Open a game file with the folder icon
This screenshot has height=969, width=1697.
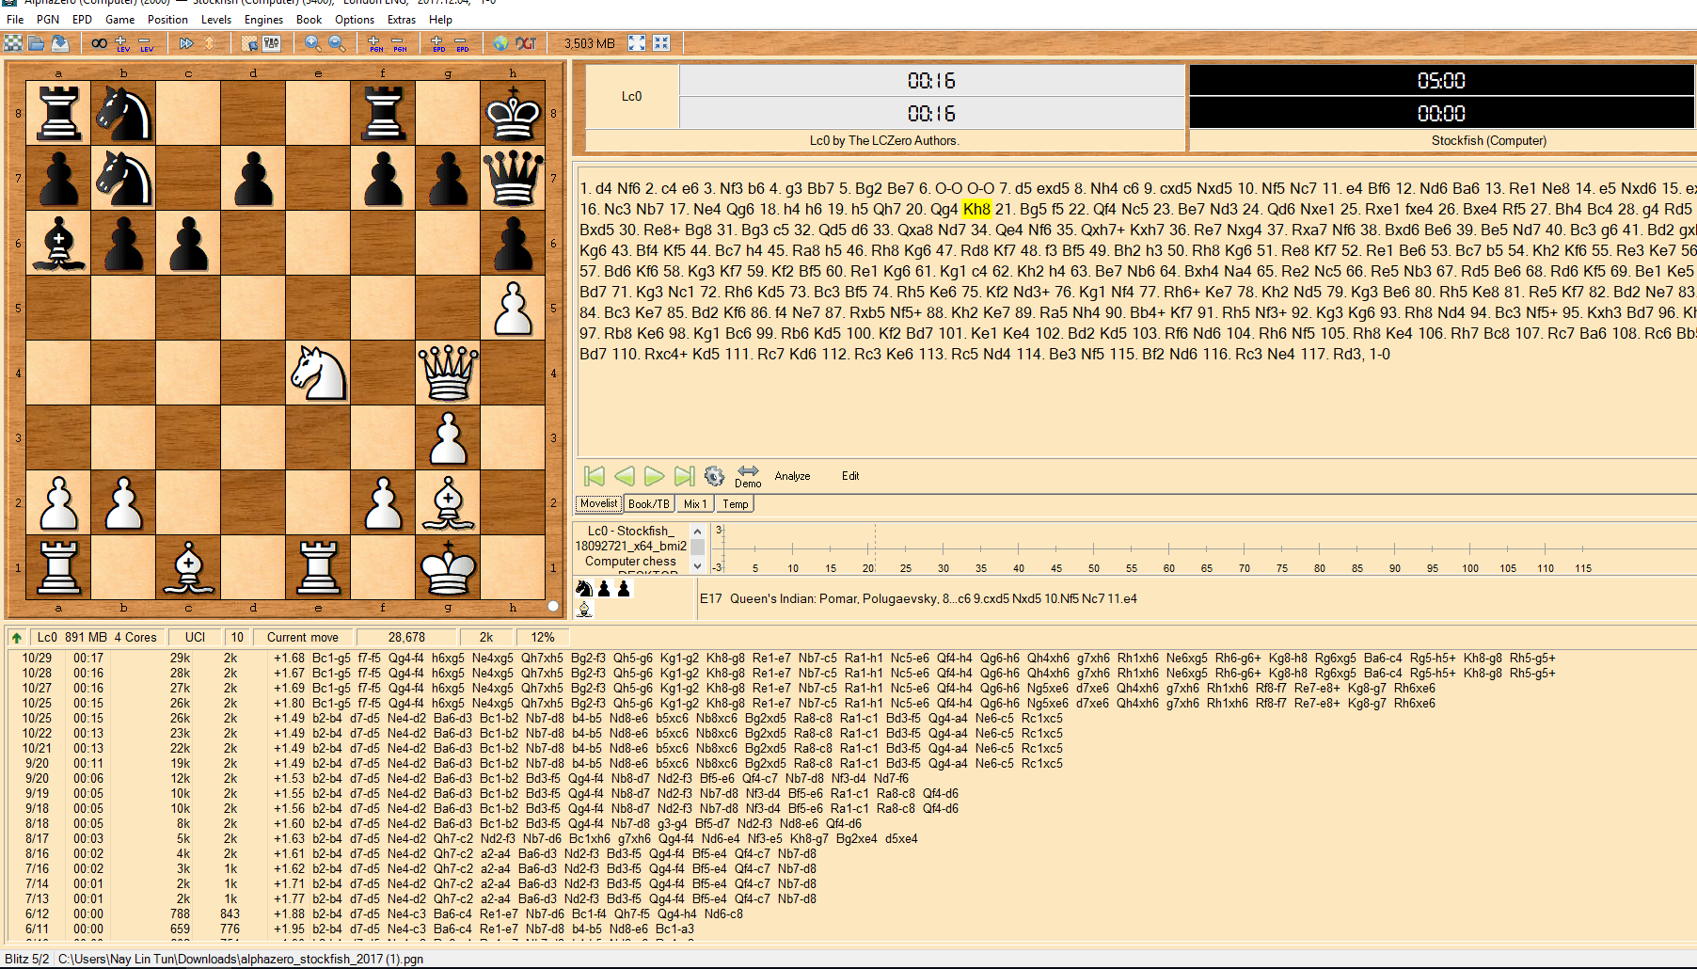pyautogui.click(x=37, y=43)
